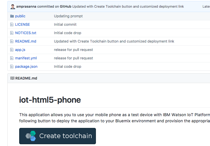
Task: Click the amprasanna user avatar
Action: point(13,7)
